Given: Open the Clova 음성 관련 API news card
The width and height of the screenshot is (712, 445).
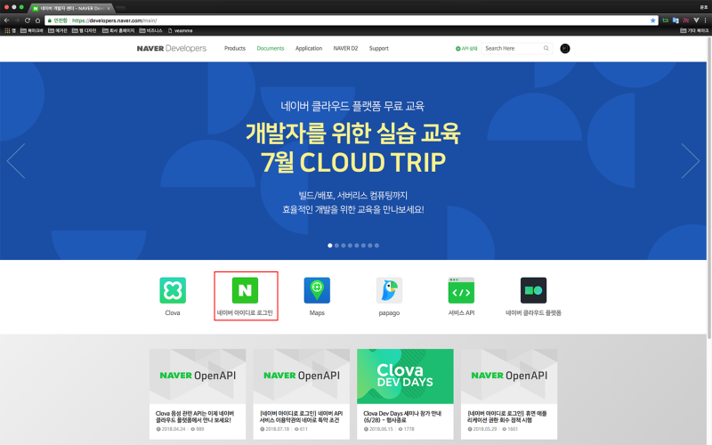Looking at the screenshot, I should coord(198,393).
